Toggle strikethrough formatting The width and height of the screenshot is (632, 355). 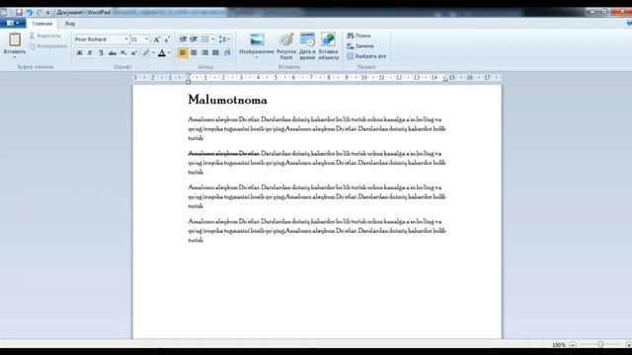tap(113, 52)
